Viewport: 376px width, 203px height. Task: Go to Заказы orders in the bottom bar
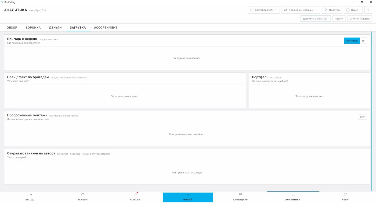[82, 197]
